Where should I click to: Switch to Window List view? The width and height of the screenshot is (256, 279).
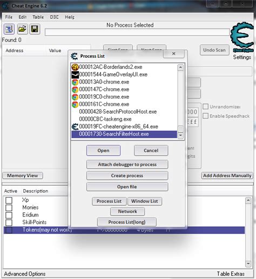click(x=145, y=201)
